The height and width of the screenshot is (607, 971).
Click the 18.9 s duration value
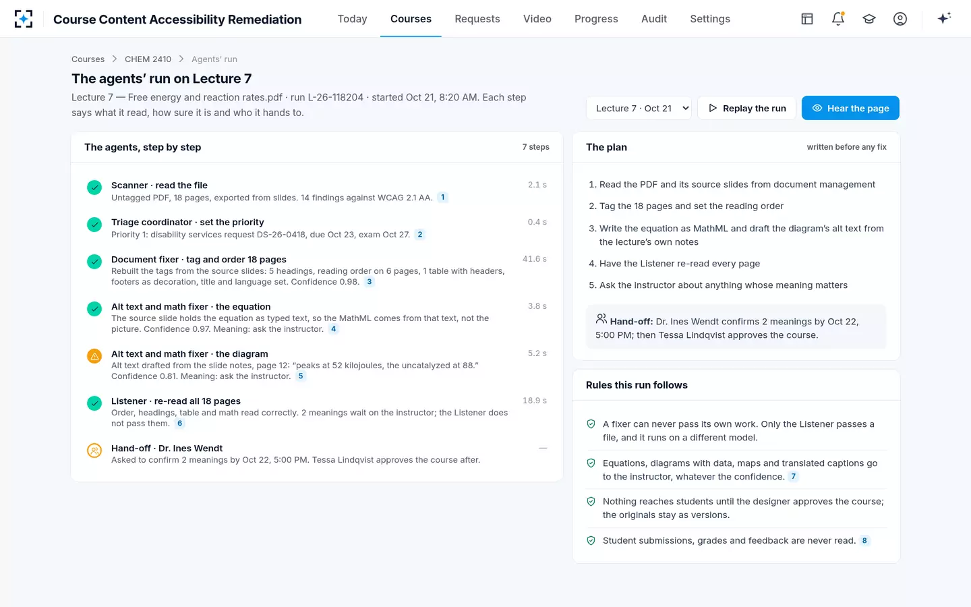(x=535, y=401)
